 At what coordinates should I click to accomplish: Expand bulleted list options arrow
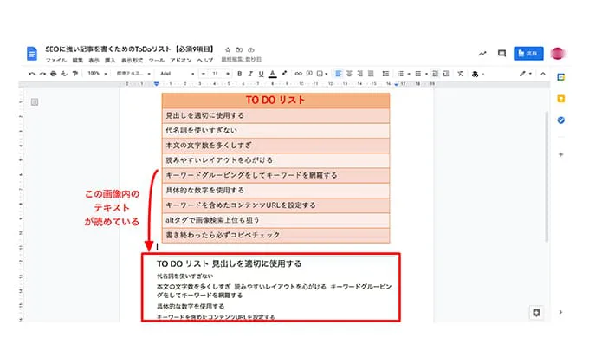(x=427, y=74)
